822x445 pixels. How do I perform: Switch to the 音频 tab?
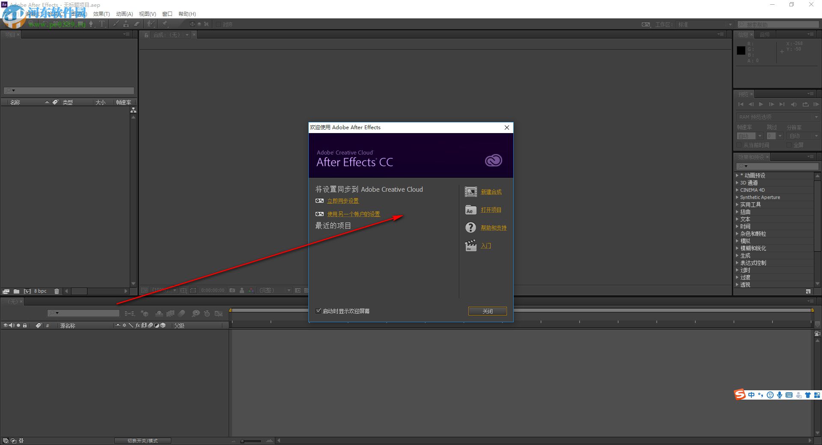[x=765, y=35]
